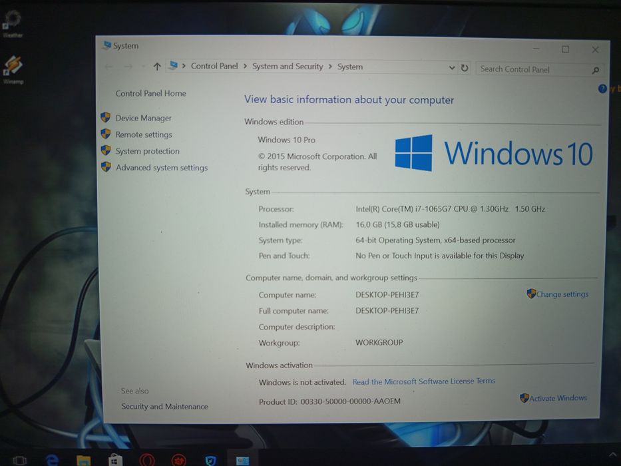Select the System breadcrumb
The image size is (621, 466).
click(x=349, y=67)
